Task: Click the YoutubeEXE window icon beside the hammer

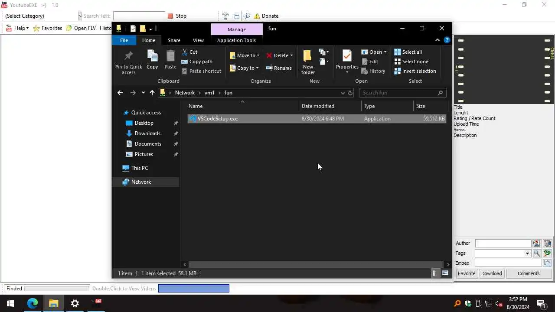Action: coord(236,16)
